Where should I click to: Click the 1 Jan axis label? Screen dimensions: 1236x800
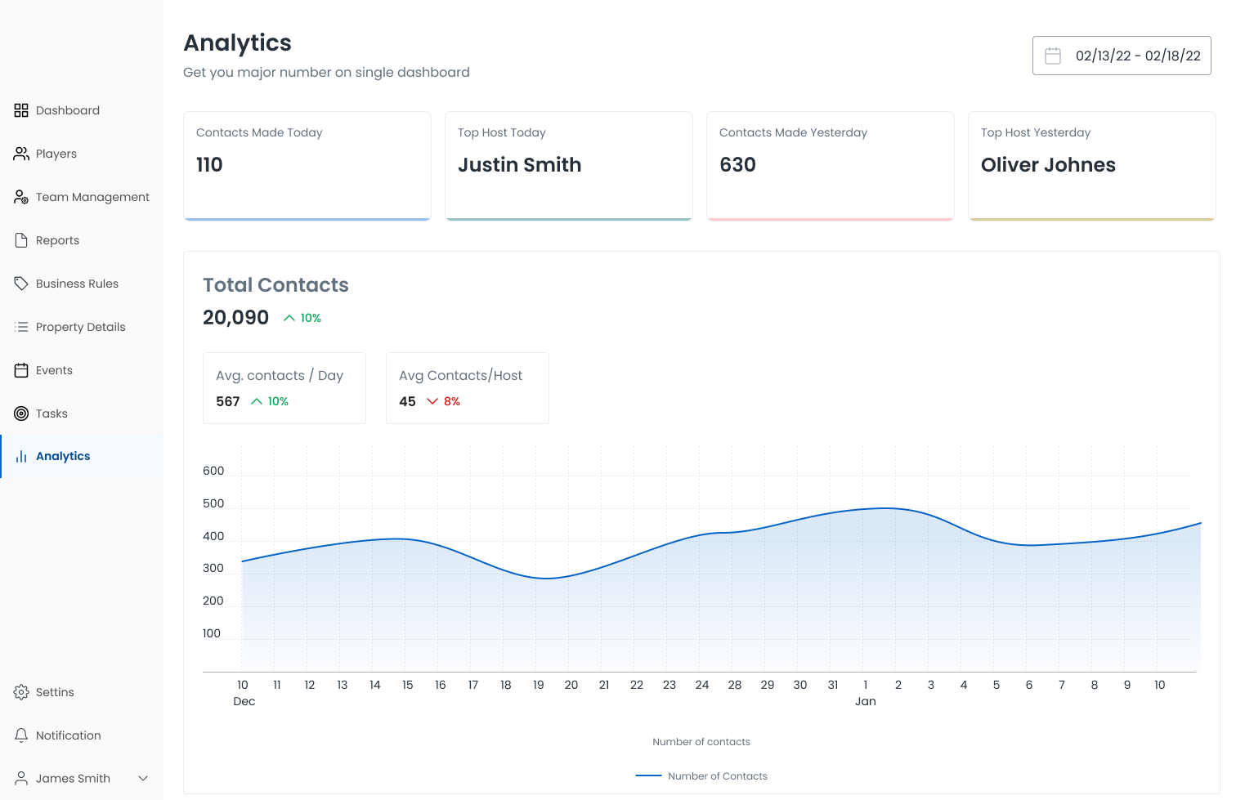click(x=866, y=693)
